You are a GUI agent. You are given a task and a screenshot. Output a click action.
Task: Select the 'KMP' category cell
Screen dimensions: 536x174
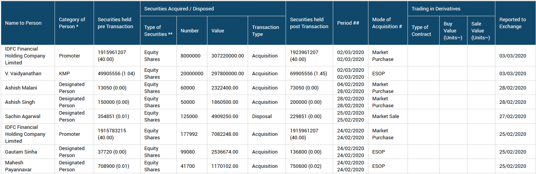(64, 74)
